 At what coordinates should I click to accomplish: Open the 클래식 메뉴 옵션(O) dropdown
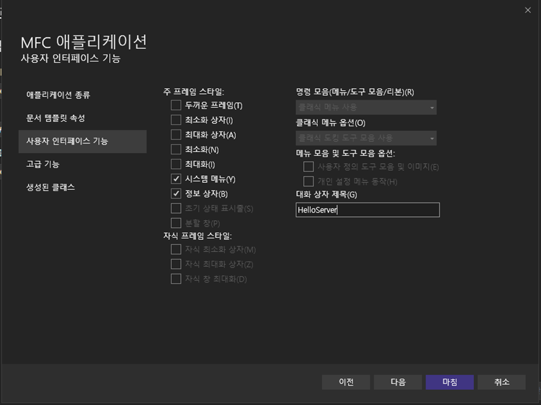click(x=366, y=138)
